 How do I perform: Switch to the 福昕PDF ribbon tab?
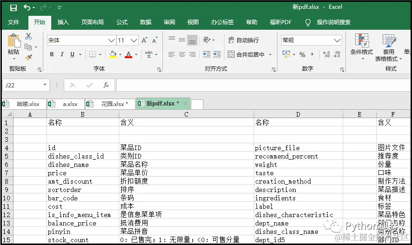[x=281, y=22]
